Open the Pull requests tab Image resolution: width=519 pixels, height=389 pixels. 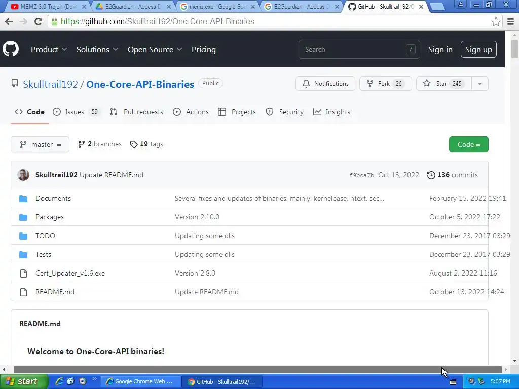(136, 112)
